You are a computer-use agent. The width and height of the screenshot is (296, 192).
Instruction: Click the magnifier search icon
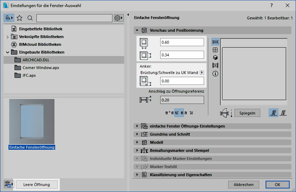tap(30, 18)
